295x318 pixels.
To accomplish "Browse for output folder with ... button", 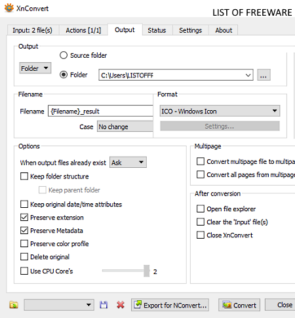I will point(264,75).
